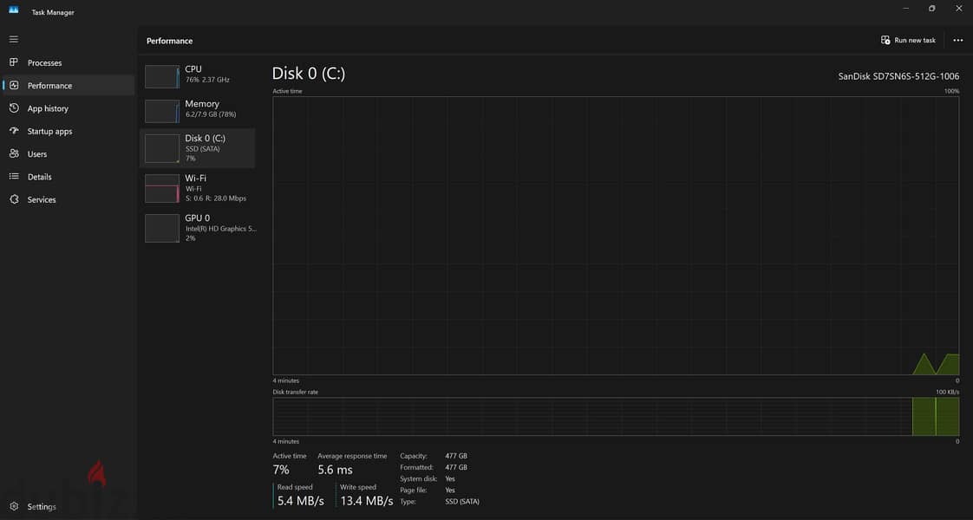Click the Processes sidebar icon
Screen dimensions: 973x520
click(x=14, y=62)
